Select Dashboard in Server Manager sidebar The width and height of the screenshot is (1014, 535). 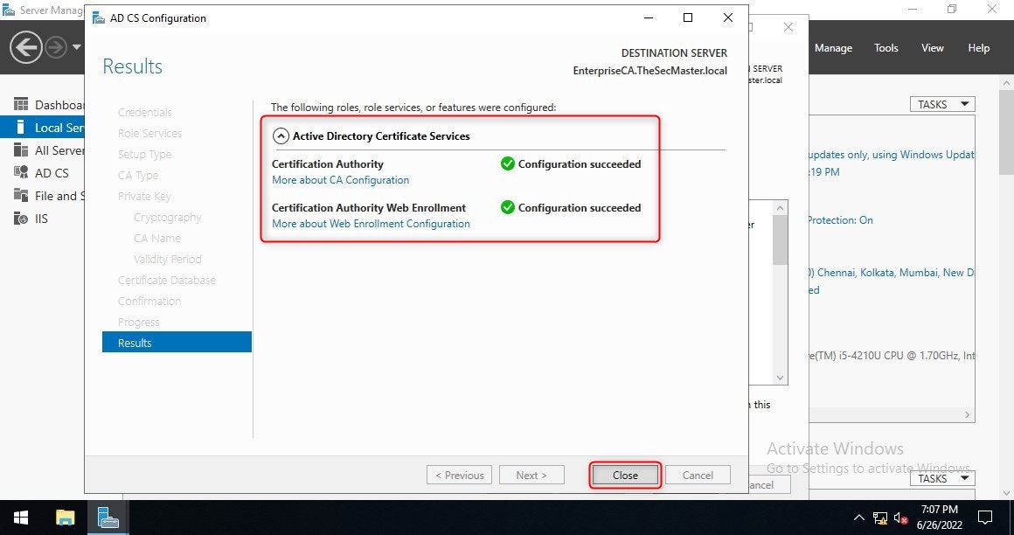point(59,105)
